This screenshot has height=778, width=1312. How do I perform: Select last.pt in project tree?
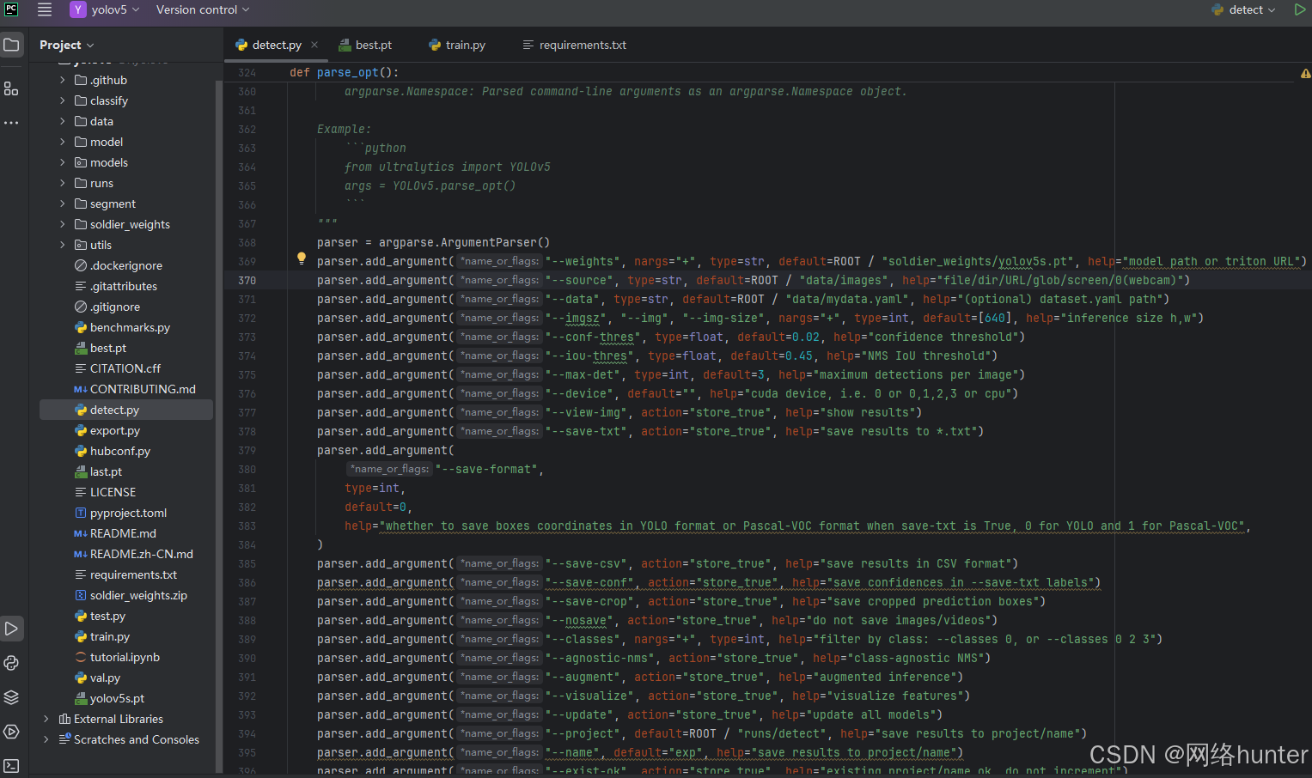[x=98, y=471]
